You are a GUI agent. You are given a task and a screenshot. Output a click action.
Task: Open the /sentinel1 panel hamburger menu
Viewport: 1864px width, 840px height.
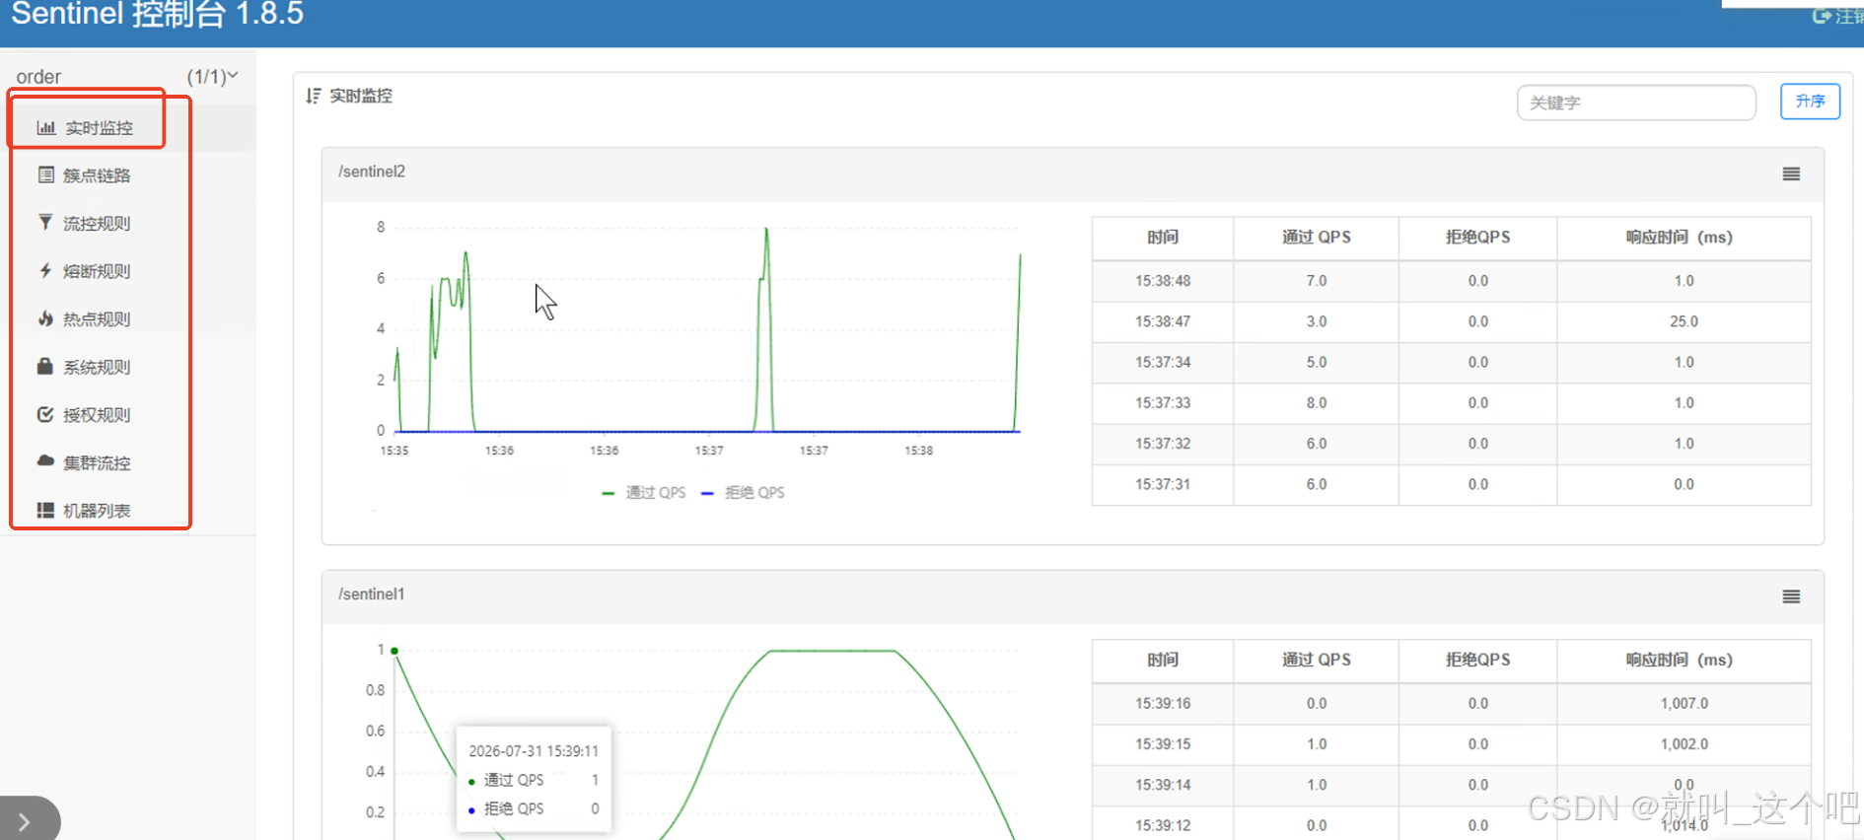[x=1791, y=596]
